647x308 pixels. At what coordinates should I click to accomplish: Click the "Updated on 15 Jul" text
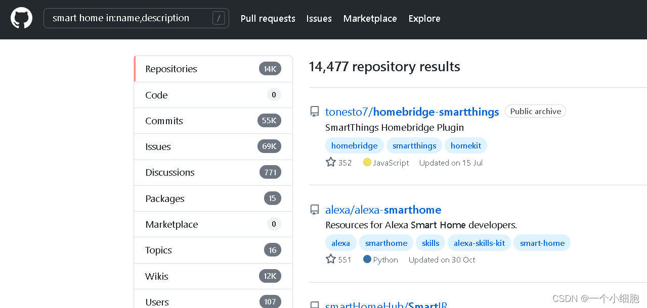click(451, 163)
